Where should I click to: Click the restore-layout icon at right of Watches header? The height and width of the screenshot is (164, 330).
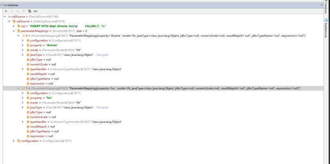[x=321, y=5]
